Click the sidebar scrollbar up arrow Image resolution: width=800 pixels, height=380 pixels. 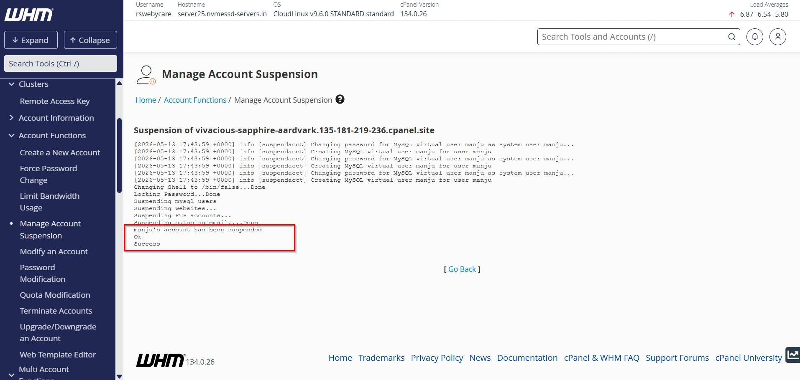[x=119, y=83]
